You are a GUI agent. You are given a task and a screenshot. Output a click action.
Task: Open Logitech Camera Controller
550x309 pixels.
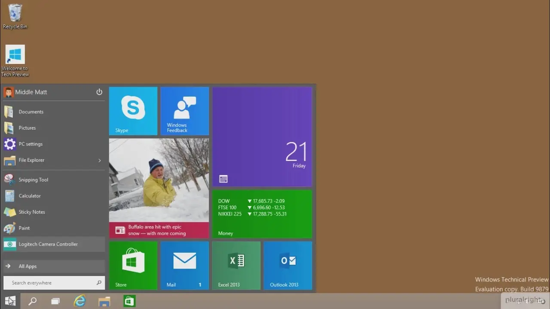(54, 244)
